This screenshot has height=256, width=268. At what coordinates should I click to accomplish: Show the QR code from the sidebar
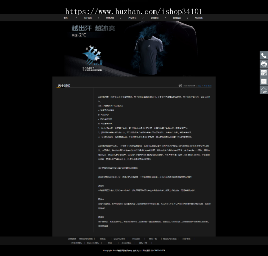(x=264, y=73)
